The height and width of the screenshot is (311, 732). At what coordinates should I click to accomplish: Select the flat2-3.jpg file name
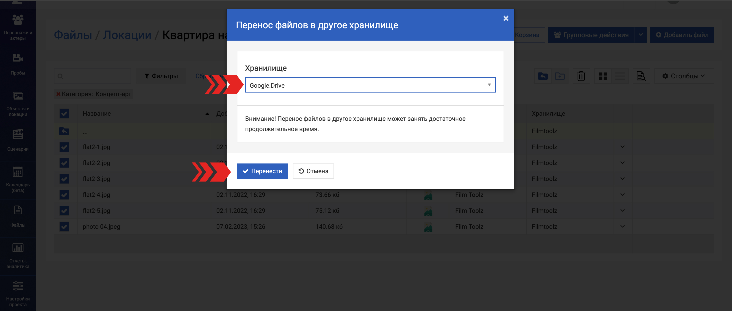tap(96, 179)
